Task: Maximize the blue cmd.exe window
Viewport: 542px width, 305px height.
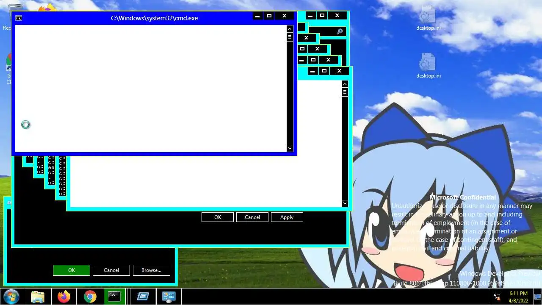Action: [x=269, y=16]
